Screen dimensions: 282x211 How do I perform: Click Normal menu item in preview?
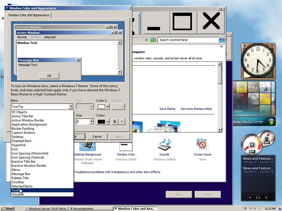pyautogui.click(x=22, y=37)
